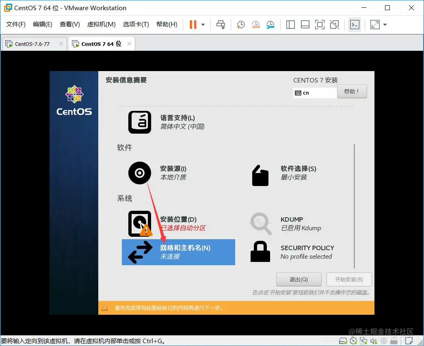This screenshot has width=424, height=346.
Task: Open 网络和主机名(N) network arrows icon
Action: [x=140, y=252]
